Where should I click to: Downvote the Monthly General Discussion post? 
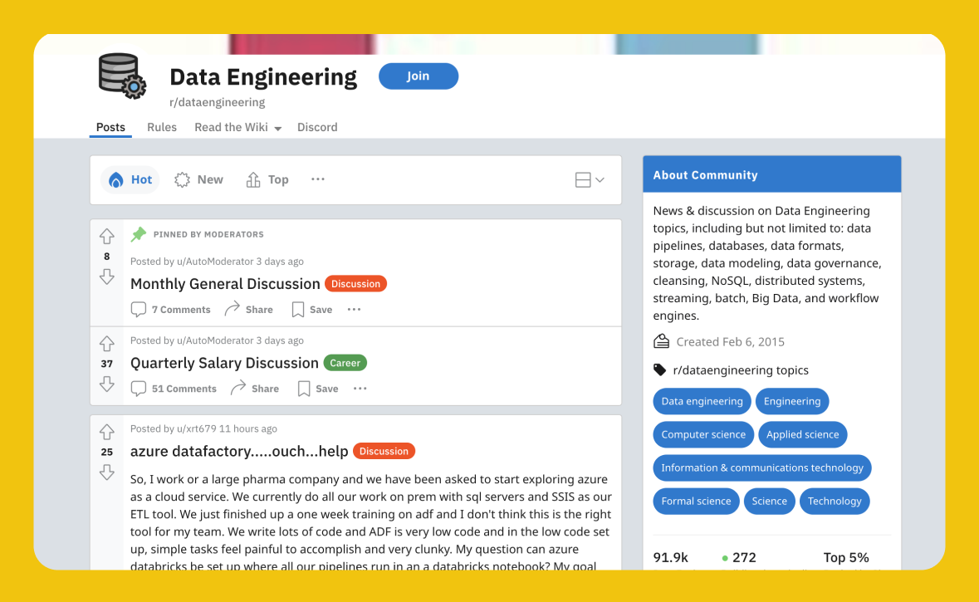click(x=106, y=277)
